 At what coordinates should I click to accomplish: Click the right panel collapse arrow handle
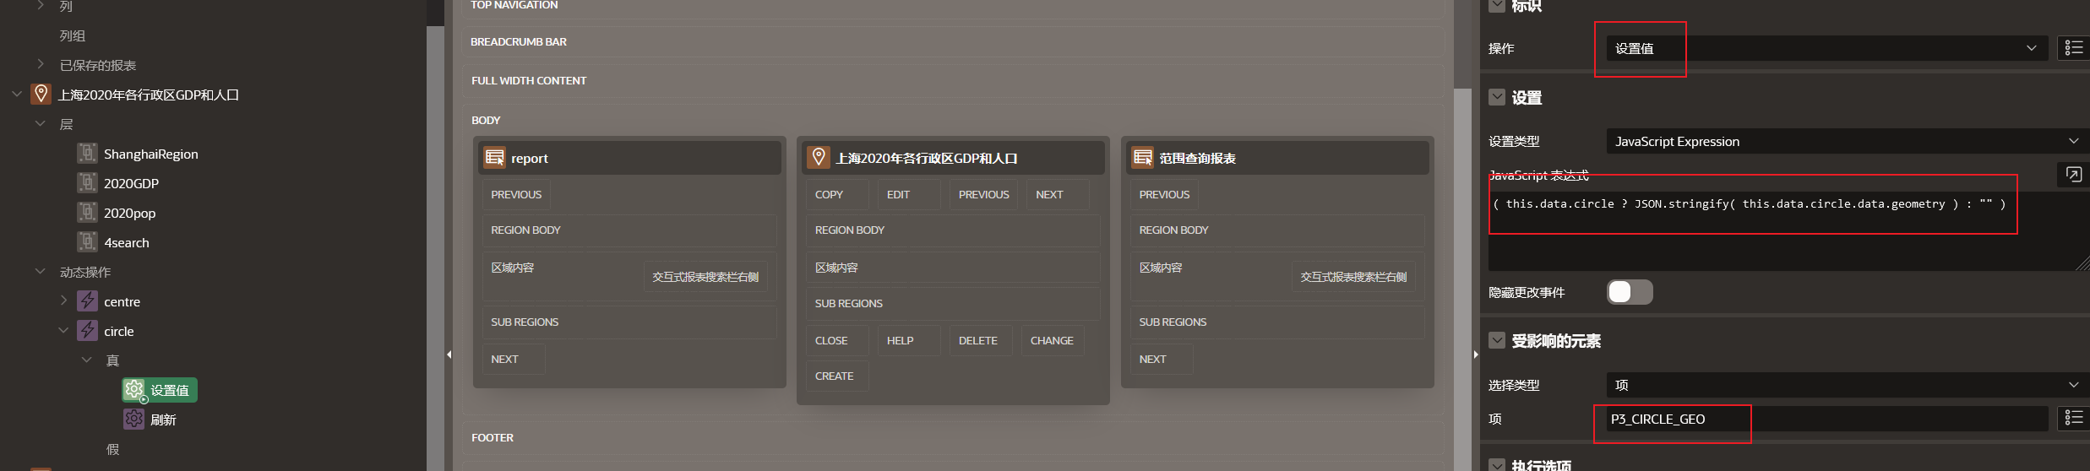click(x=1475, y=355)
